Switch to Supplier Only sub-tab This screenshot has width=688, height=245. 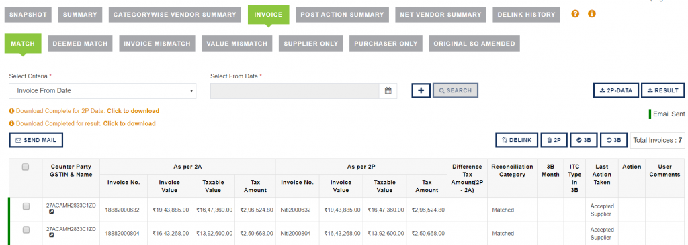coord(310,44)
